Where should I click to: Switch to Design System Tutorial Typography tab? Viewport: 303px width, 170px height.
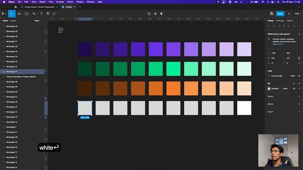(39, 7)
